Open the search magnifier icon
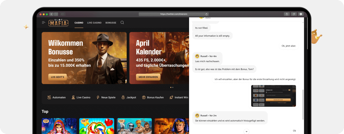The image size is (344, 134). [x=122, y=23]
